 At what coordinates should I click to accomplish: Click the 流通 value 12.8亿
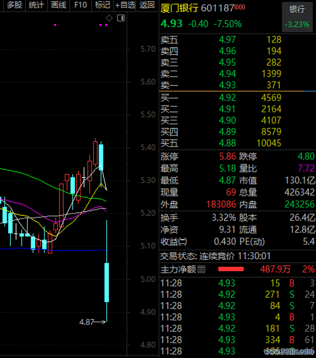click(x=303, y=230)
